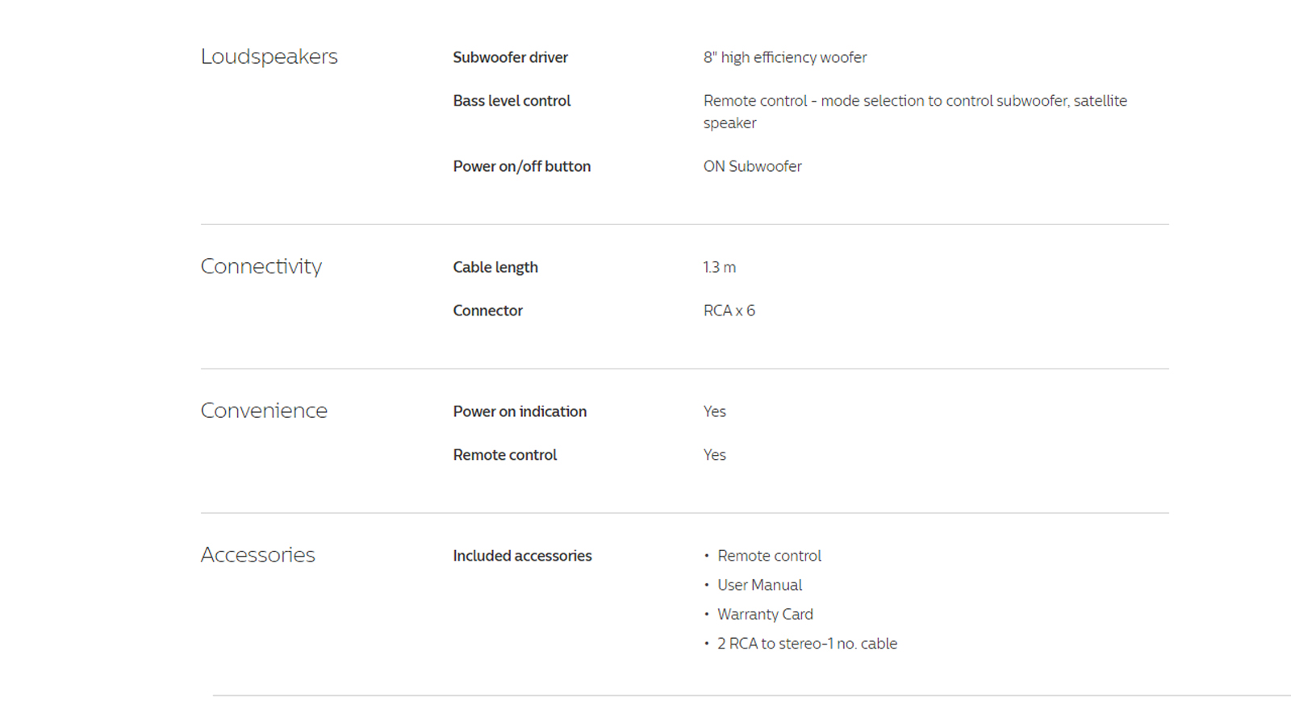Click the 2 RCA to stereo cable item
The width and height of the screenshot is (1291, 726).
click(807, 644)
